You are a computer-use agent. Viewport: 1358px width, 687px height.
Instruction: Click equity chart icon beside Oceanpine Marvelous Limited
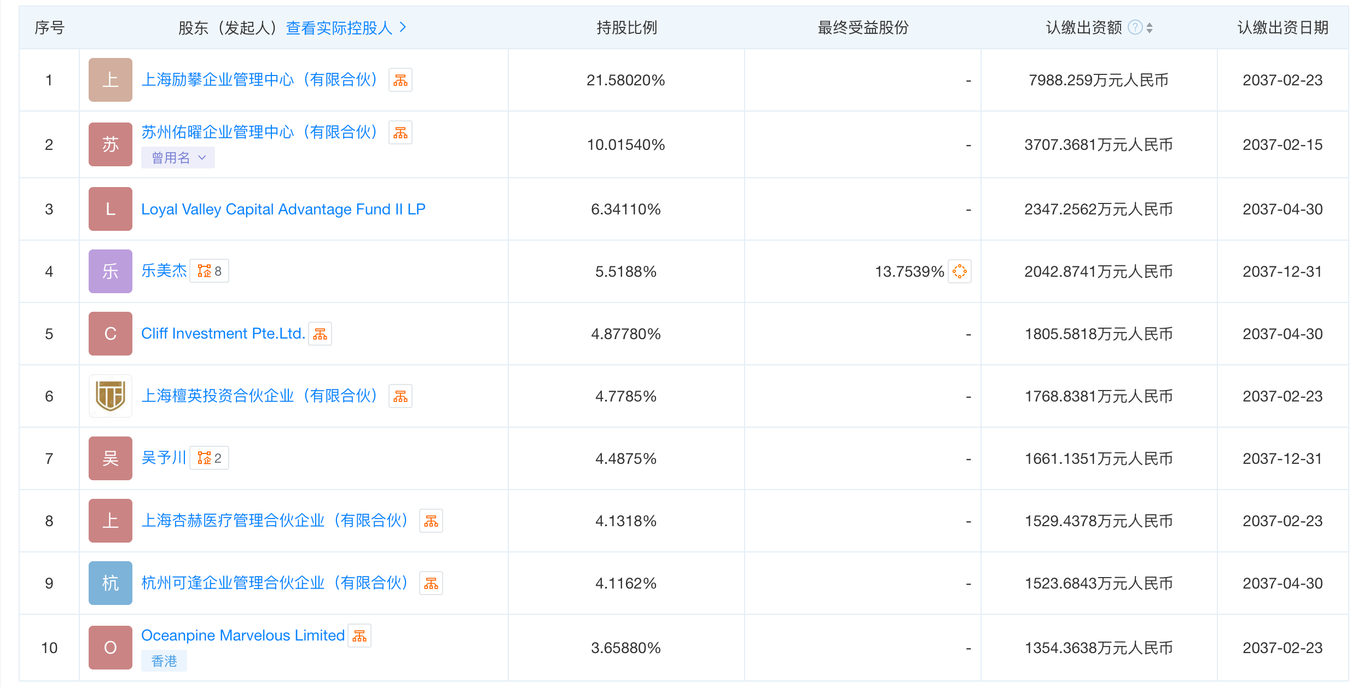click(359, 635)
